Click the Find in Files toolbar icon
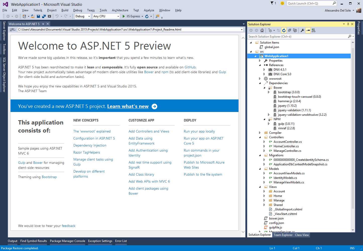Image resolution: width=363 pixels, height=251 pixels. pyautogui.click(x=157, y=16)
